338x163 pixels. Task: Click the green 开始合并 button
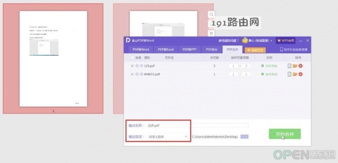285,134
